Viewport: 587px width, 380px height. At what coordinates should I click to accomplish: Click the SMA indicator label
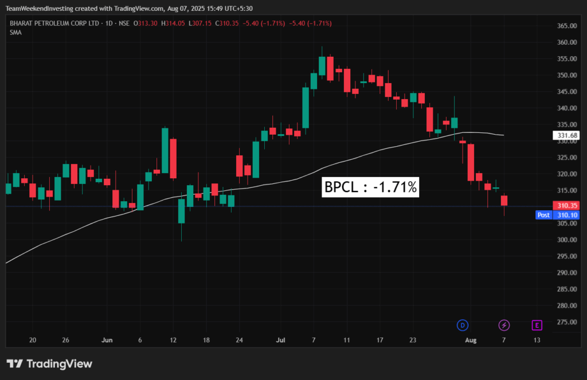(x=15, y=33)
